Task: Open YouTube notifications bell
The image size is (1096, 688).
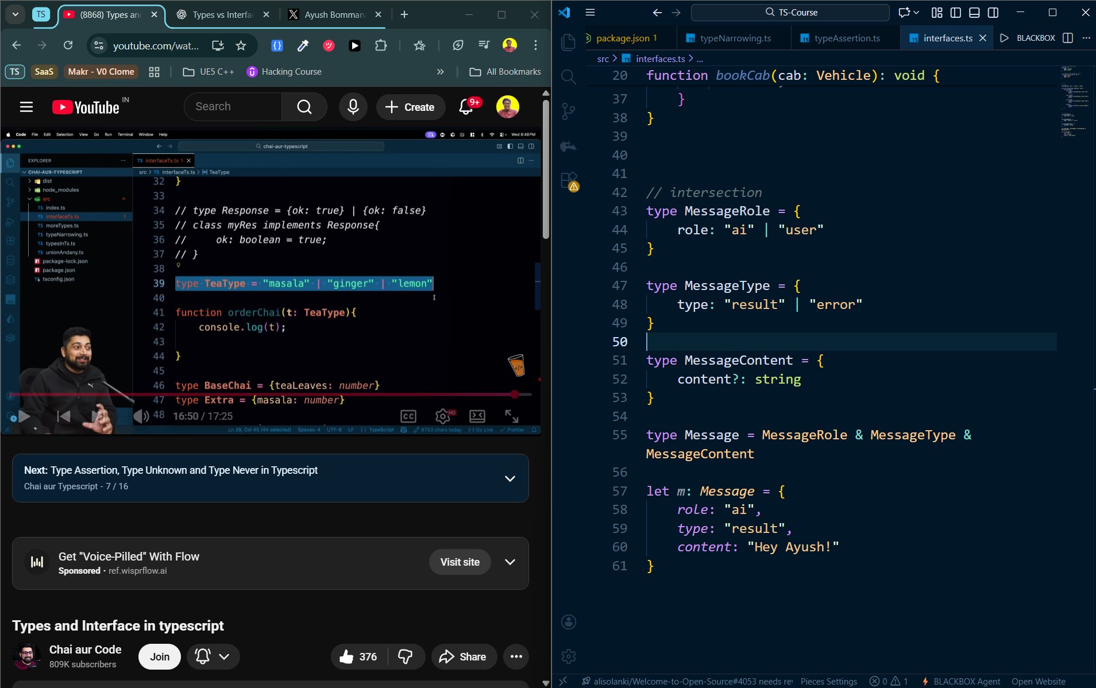Action: 466,106
